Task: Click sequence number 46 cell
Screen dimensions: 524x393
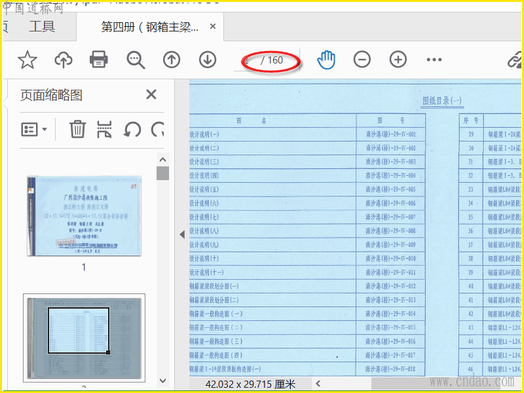Action: click(x=471, y=369)
